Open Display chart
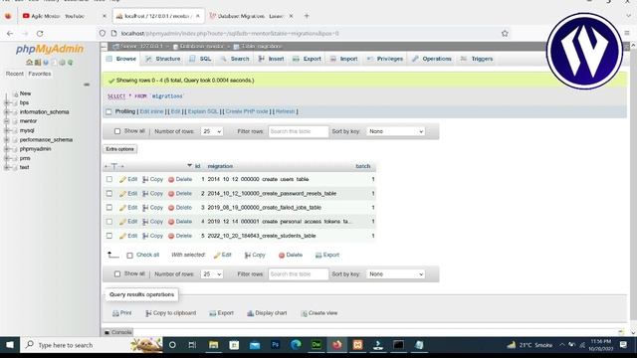Viewport: 637px width, 358px height. pos(267,313)
